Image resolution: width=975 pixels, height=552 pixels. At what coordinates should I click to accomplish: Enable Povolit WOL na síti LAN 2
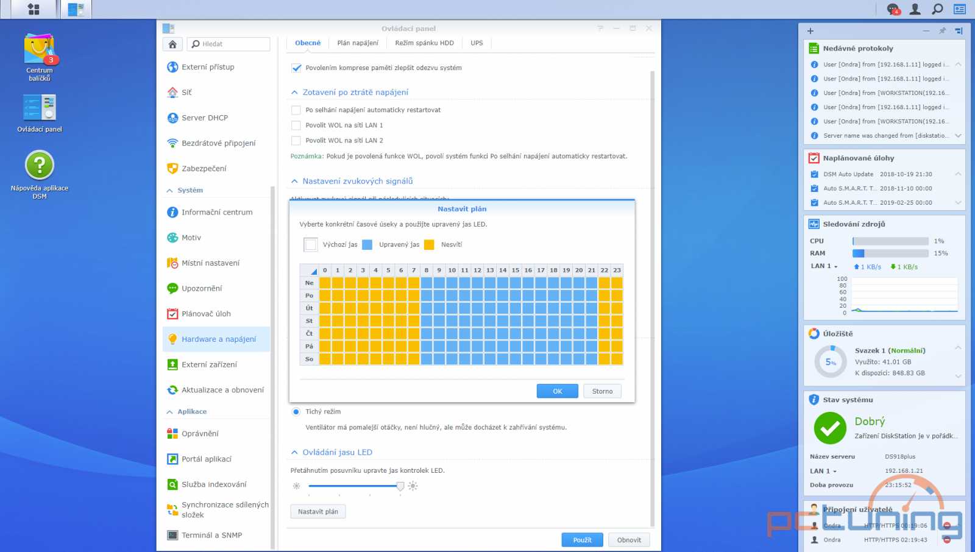(296, 141)
